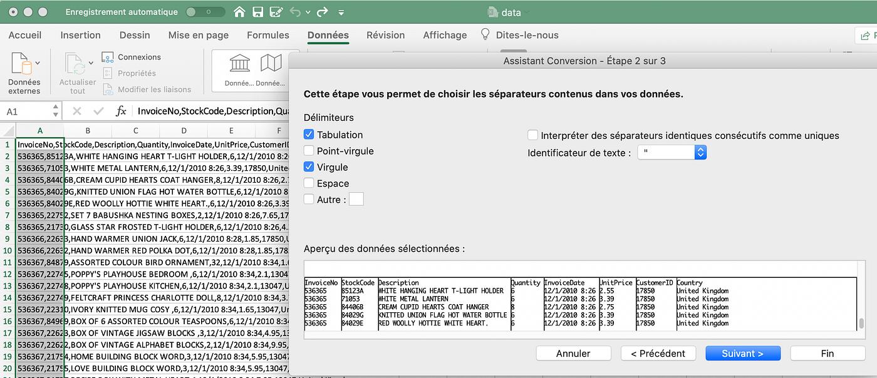Open the customize Quick Access toolbar chevron
The width and height of the screenshot is (877, 378).
[341, 11]
